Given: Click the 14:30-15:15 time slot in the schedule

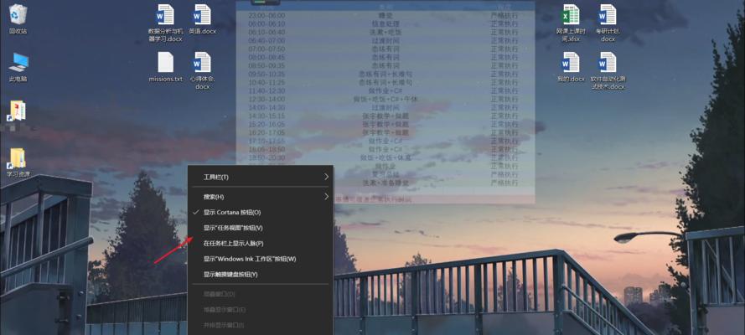Looking at the screenshot, I should 266,116.
